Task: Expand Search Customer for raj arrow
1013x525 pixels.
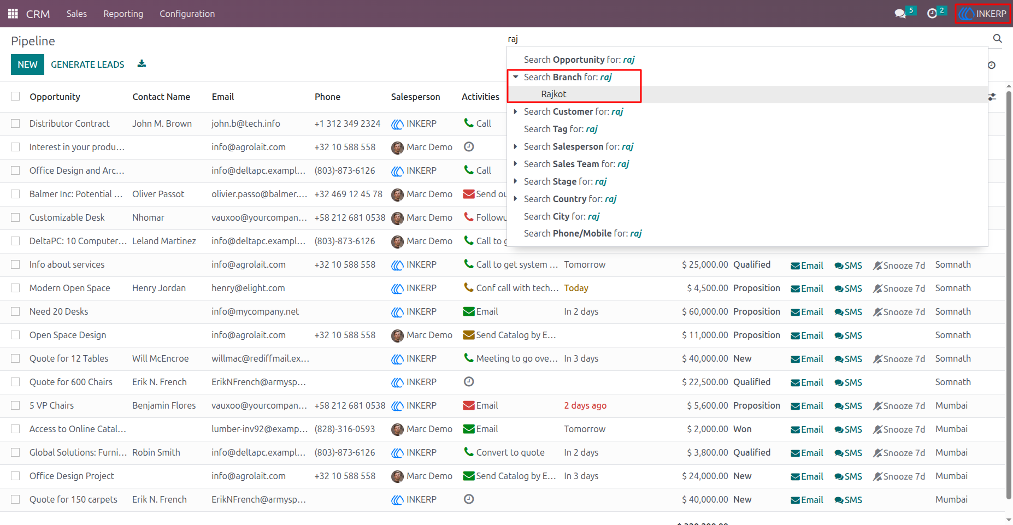Action: pos(515,111)
